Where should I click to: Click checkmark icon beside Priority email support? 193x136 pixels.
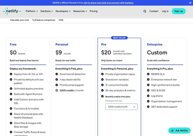click(x=57, y=85)
